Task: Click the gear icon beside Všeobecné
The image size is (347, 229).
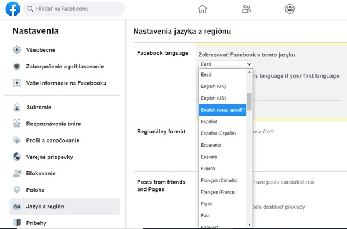Action: coord(17,50)
